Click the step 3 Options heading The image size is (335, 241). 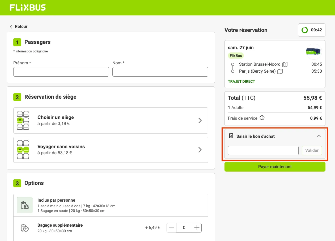click(34, 183)
